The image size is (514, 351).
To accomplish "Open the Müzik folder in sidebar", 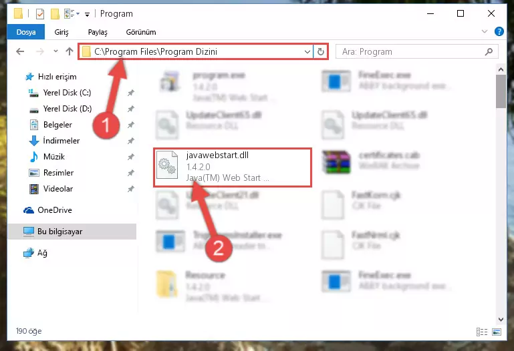I will (x=53, y=157).
